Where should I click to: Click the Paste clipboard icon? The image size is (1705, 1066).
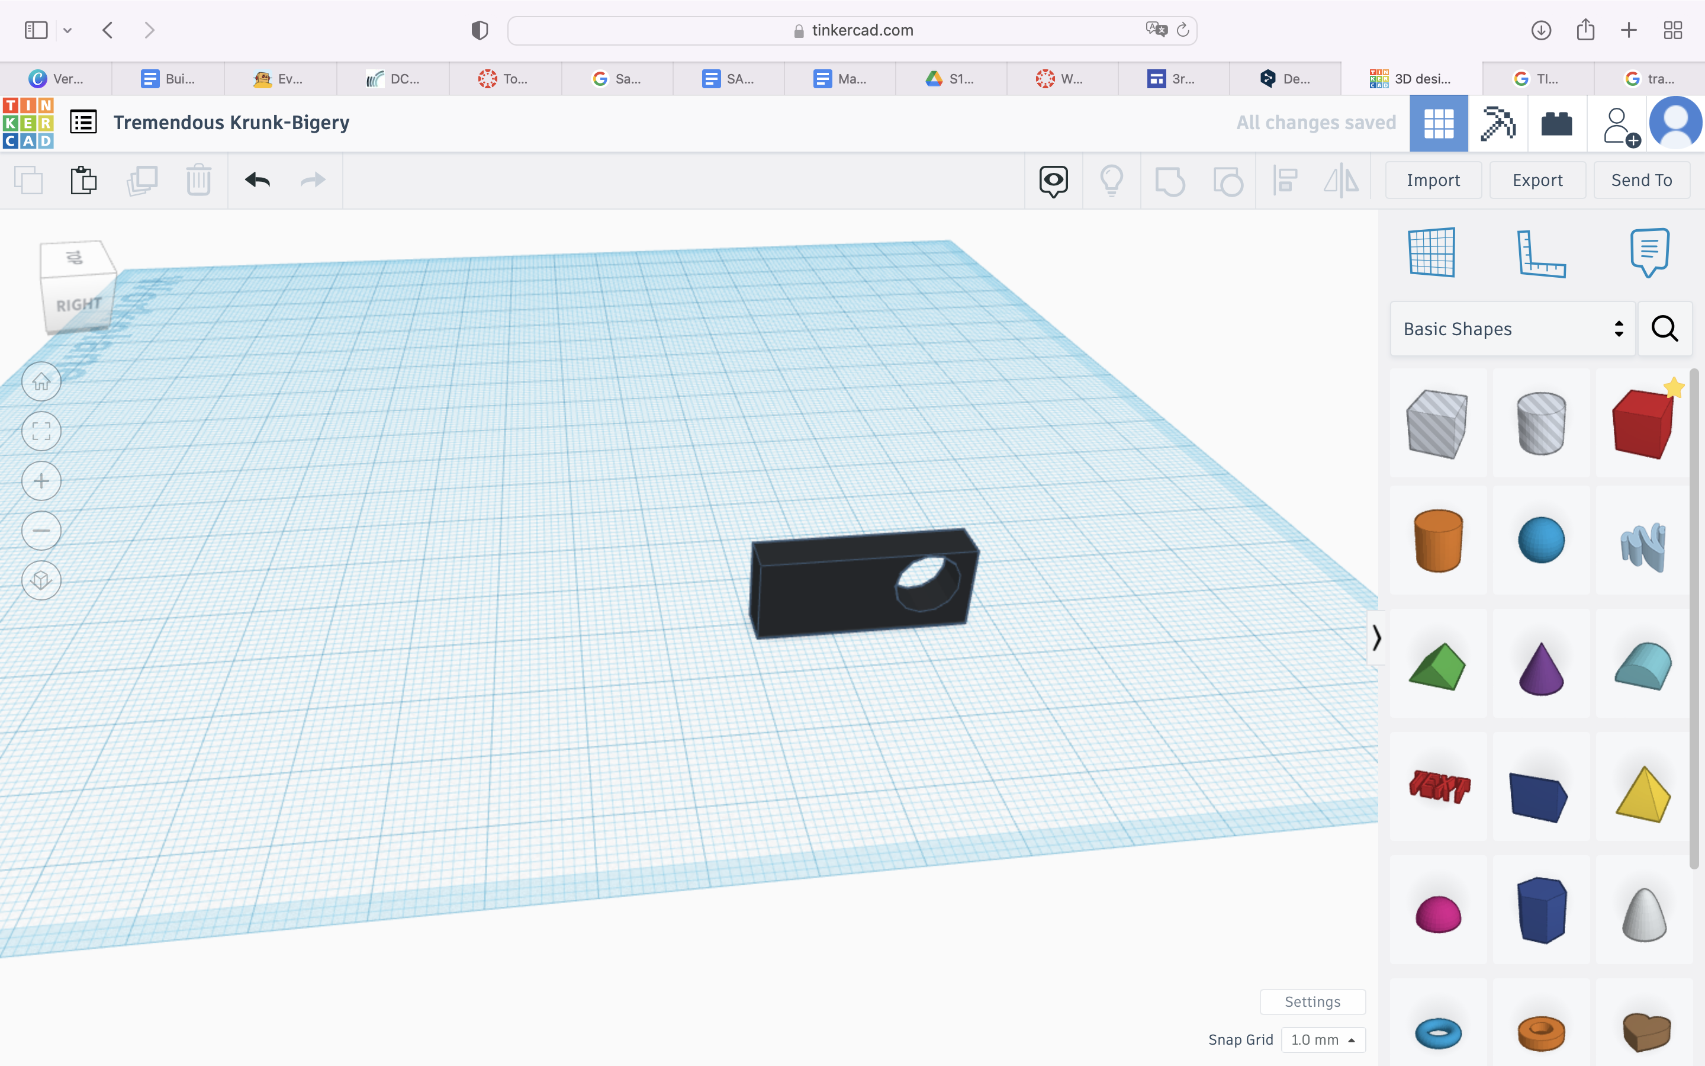pyautogui.click(x=83, y=181)
